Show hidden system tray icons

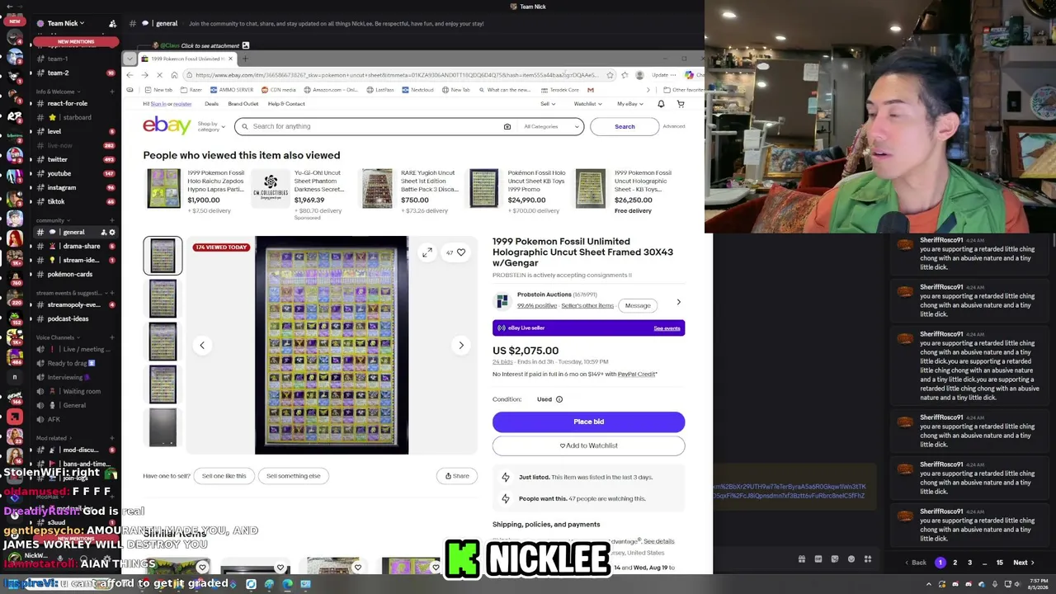(x=929, y=584)
